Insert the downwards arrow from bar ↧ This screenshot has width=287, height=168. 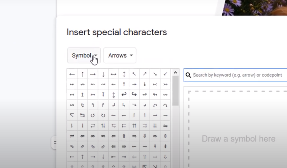pyautogui.click(x=103, y=95)
